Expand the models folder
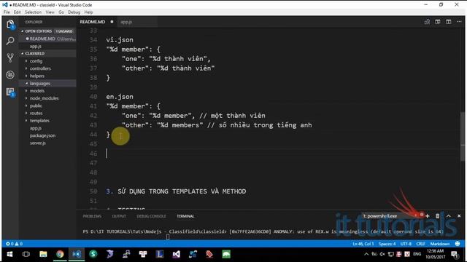Screen dimensions: 467x262 (37, 90)
